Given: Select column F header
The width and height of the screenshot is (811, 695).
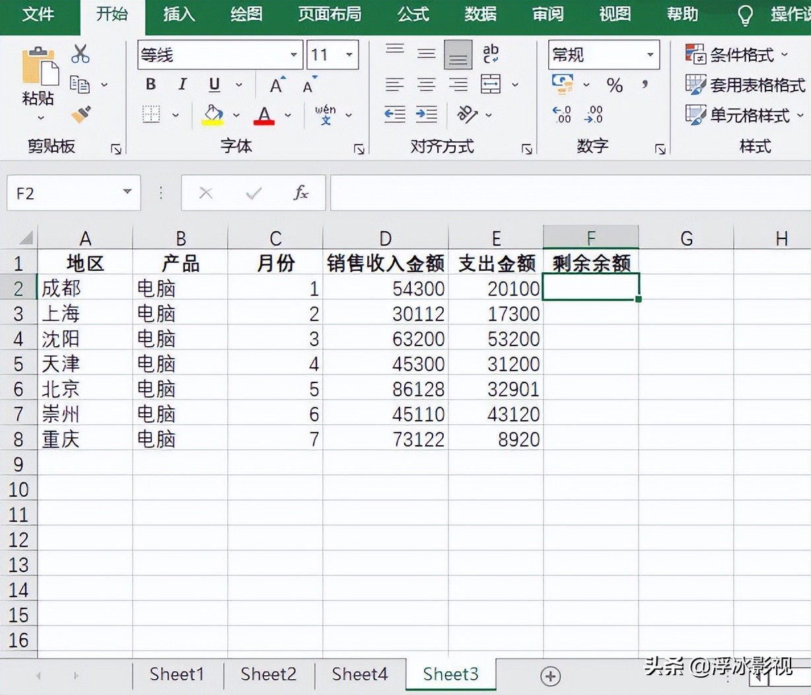Looking at the screenshot, I should pyautogui.click(x=591, y=238).
